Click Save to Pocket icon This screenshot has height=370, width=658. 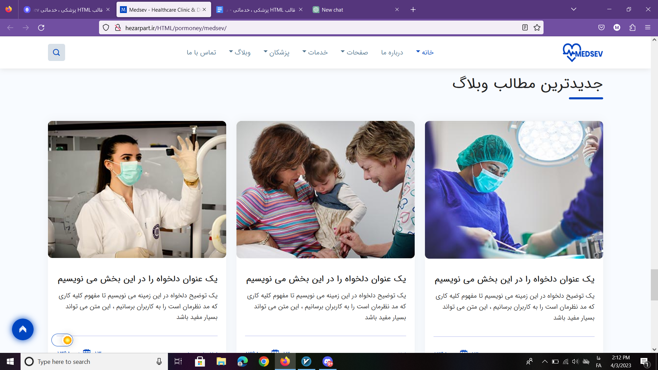click(x=601, y=28)
